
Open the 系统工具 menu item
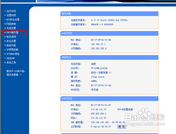click(x=11, y=63)
